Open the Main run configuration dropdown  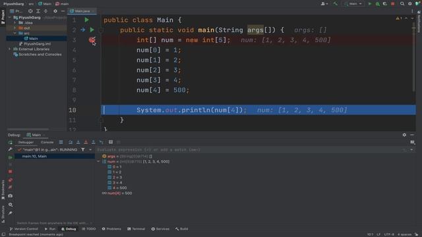354,4
